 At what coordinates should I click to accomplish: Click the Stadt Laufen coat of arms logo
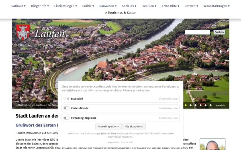tap(23, 32)
